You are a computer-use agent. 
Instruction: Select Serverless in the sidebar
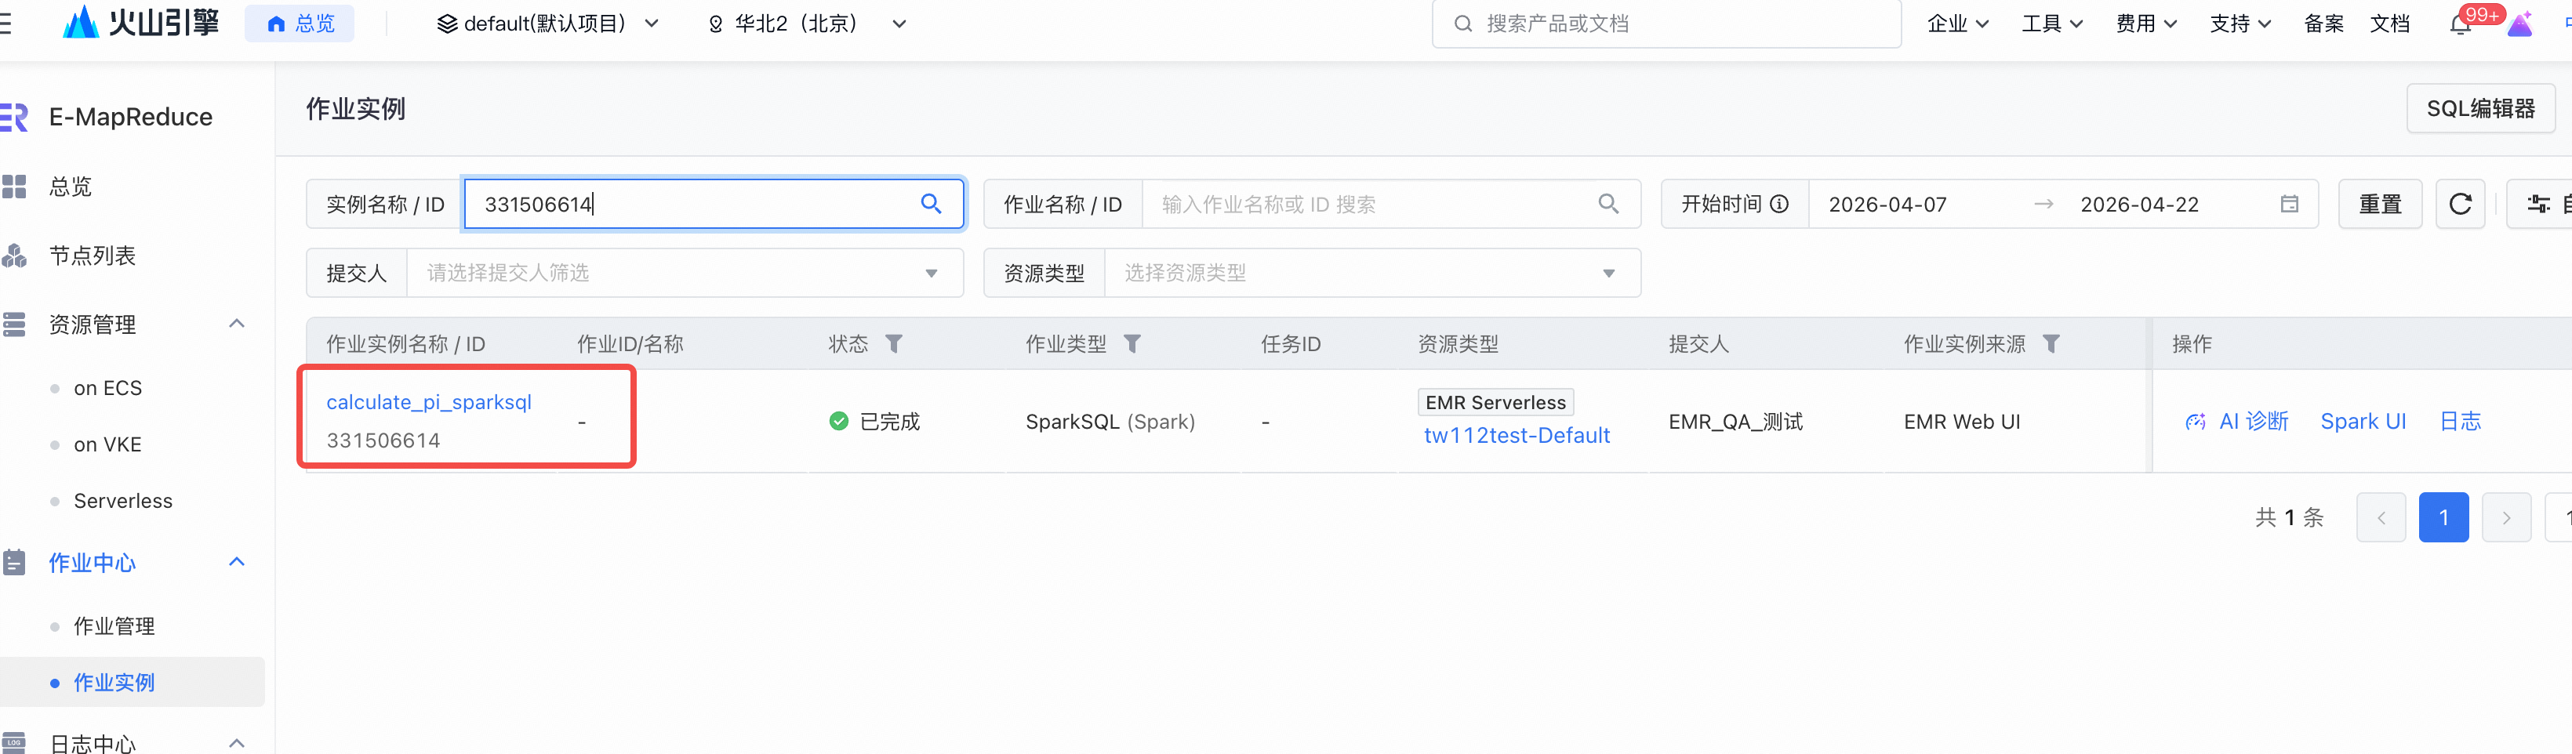tap(123, 501)
